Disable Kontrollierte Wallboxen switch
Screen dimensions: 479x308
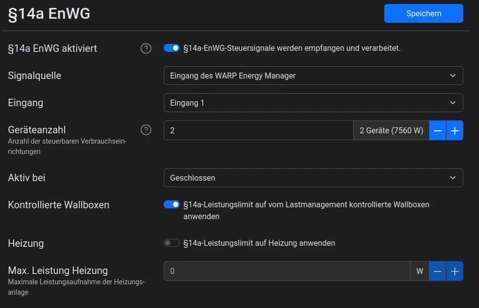[171, 204]
